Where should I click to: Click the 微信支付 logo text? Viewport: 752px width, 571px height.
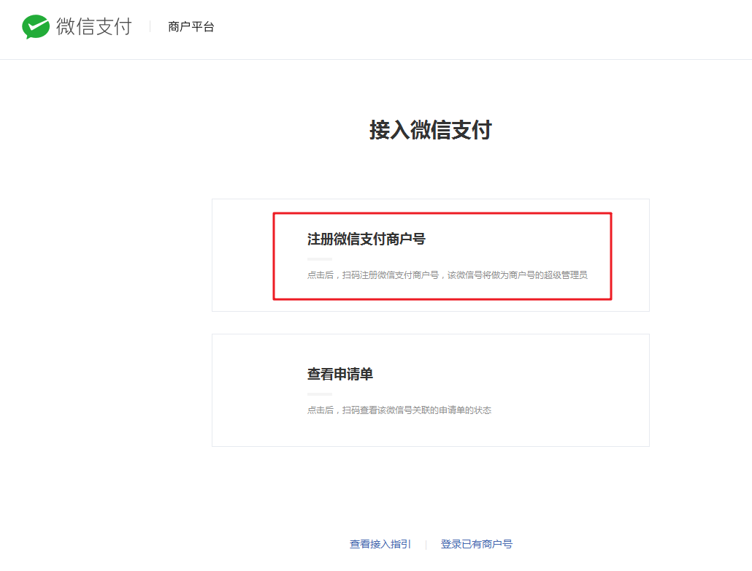[93, 27]
